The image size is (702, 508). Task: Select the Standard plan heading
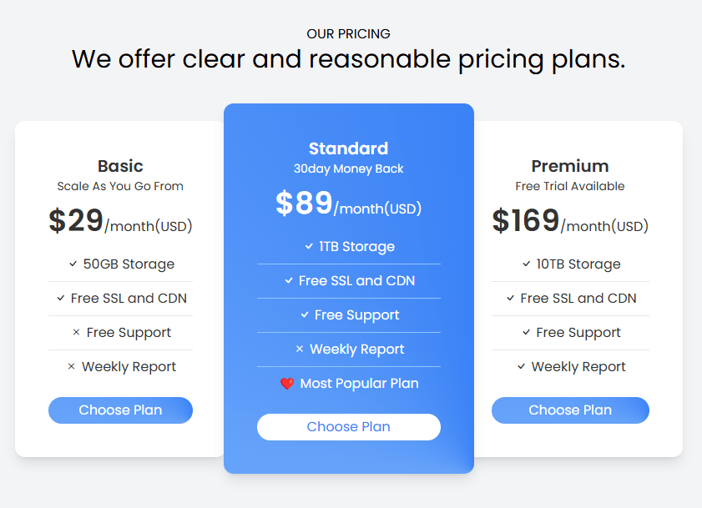(349, 148)
